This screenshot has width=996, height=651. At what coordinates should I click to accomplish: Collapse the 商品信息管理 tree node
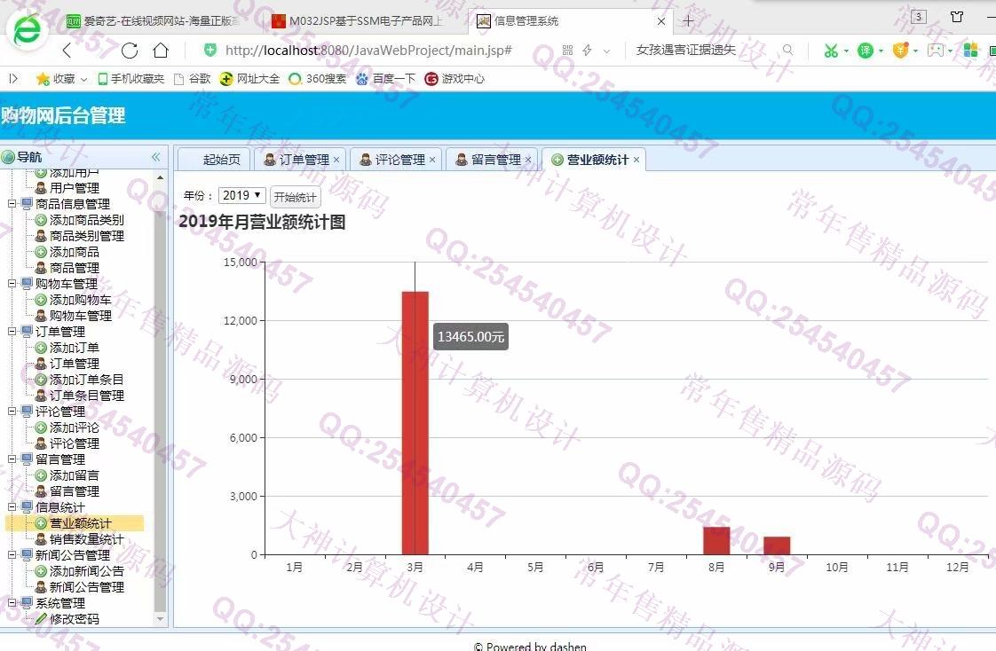coord(13,204)
